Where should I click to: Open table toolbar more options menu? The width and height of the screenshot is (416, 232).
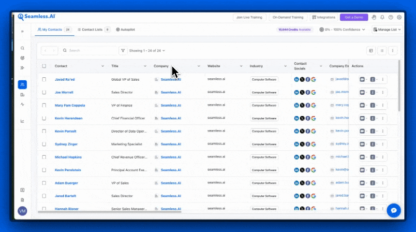pos(393,51)
